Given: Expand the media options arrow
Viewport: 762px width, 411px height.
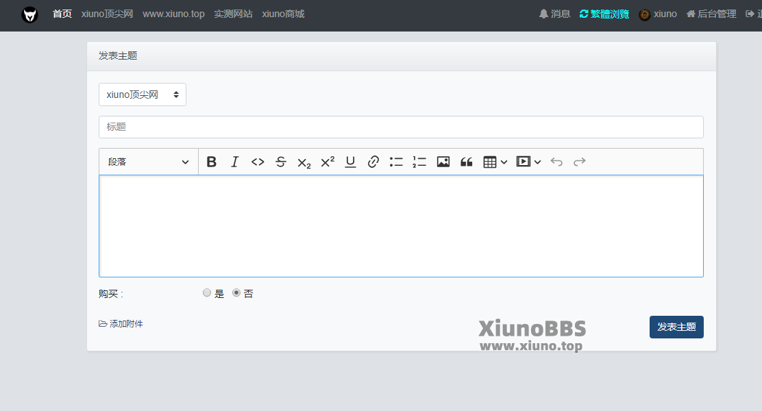Looking at the screenshot, I should tap(537, 162).
